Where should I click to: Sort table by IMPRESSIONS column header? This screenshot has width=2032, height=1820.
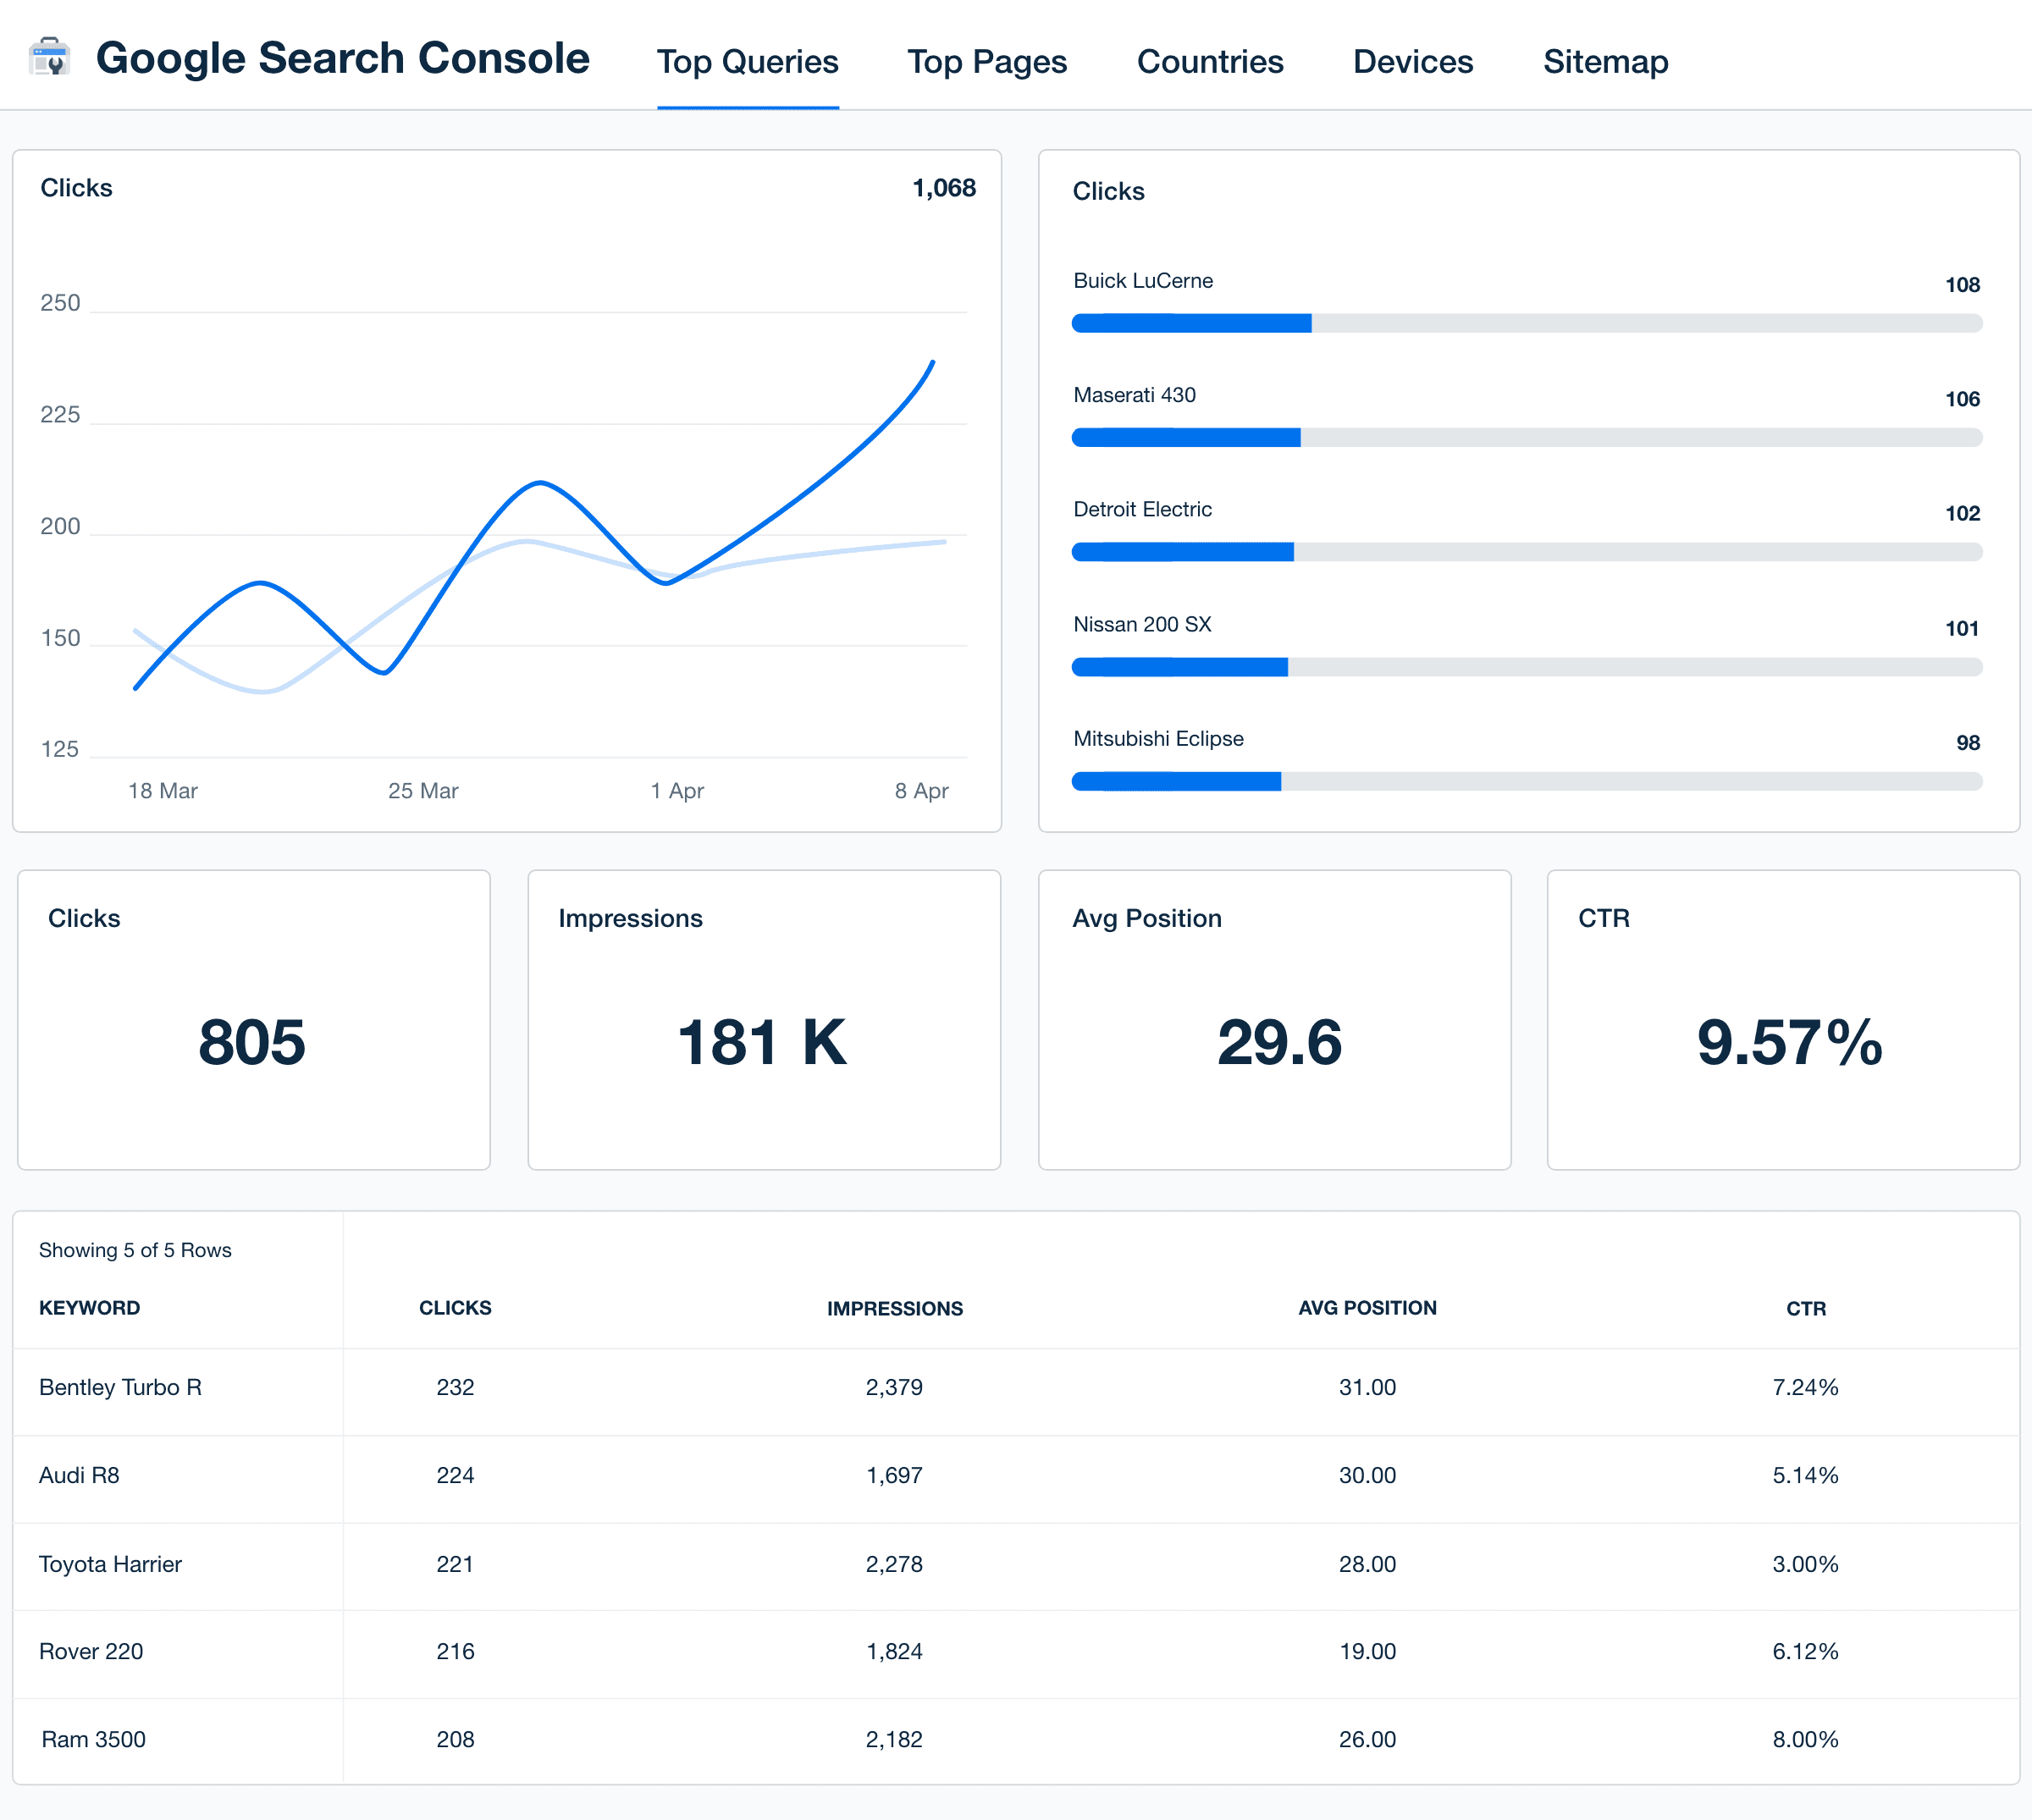pyautogui.click(x=894, y=1308)
